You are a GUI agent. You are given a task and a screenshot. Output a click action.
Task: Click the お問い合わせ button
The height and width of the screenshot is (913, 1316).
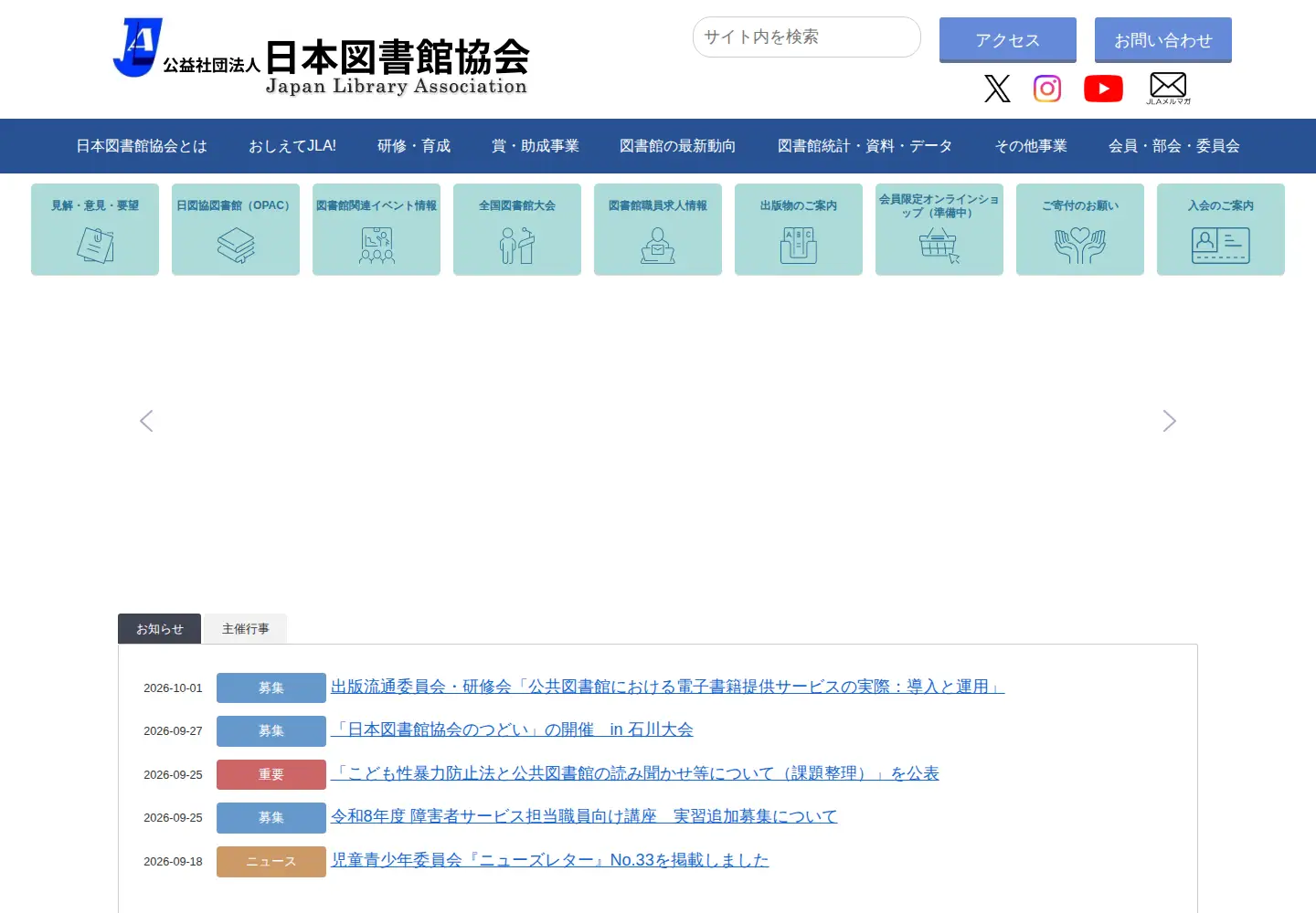[x=1163, y=40]
